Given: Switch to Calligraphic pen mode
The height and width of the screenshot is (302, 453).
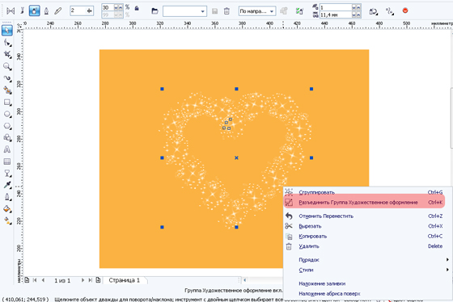Looking at the screenshot, I should tap(46, 11).
